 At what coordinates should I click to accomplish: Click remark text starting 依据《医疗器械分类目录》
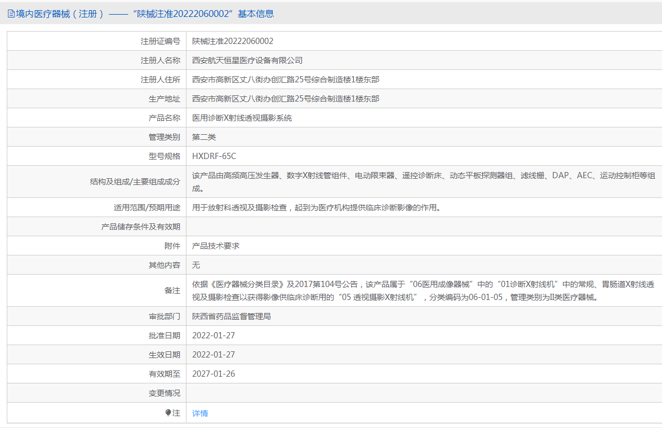point(423,290)
